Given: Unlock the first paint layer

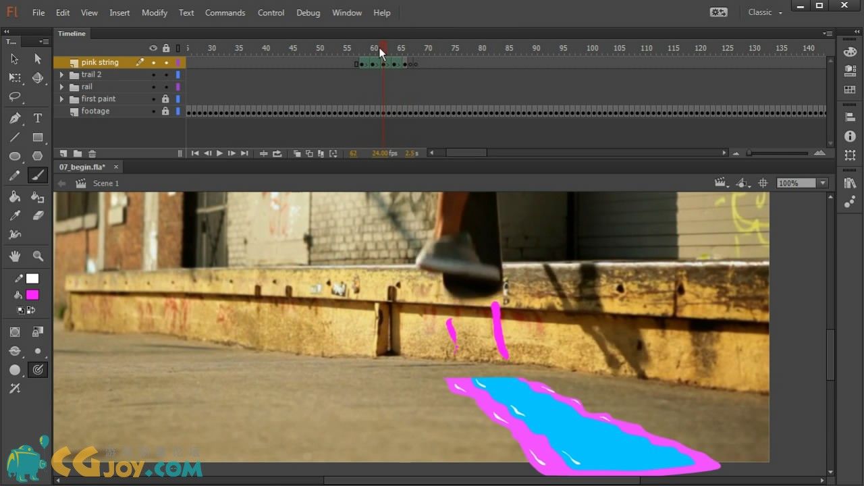Looking at the screenshot, I should pos(165,99).
